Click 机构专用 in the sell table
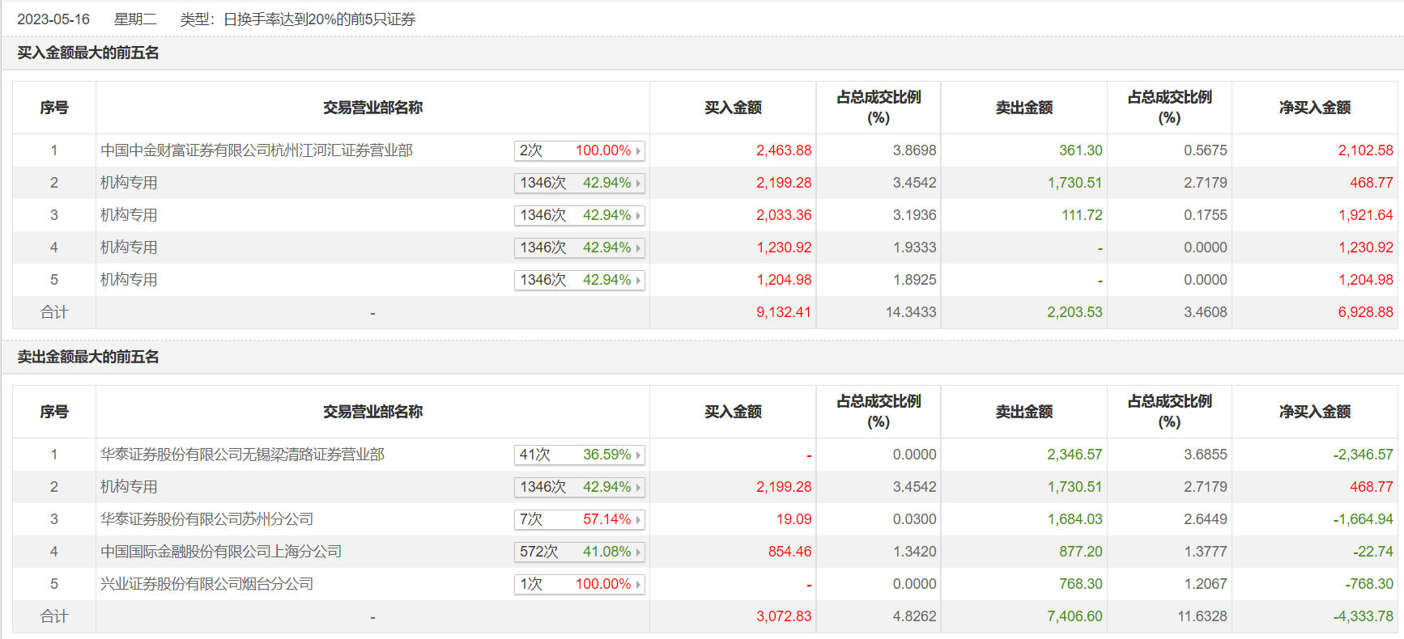This screenshot has height=639, width=1404. coord(129,487)
